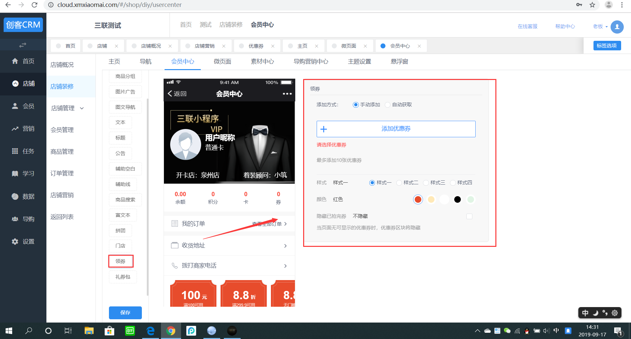Image resolution: width=631 pixels, height=339 pixels.
Task: Open 在线客服 link
Action: coord(527,27)
